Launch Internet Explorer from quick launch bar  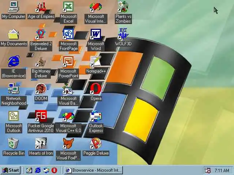pyautogui.click(x=38, y=170)
